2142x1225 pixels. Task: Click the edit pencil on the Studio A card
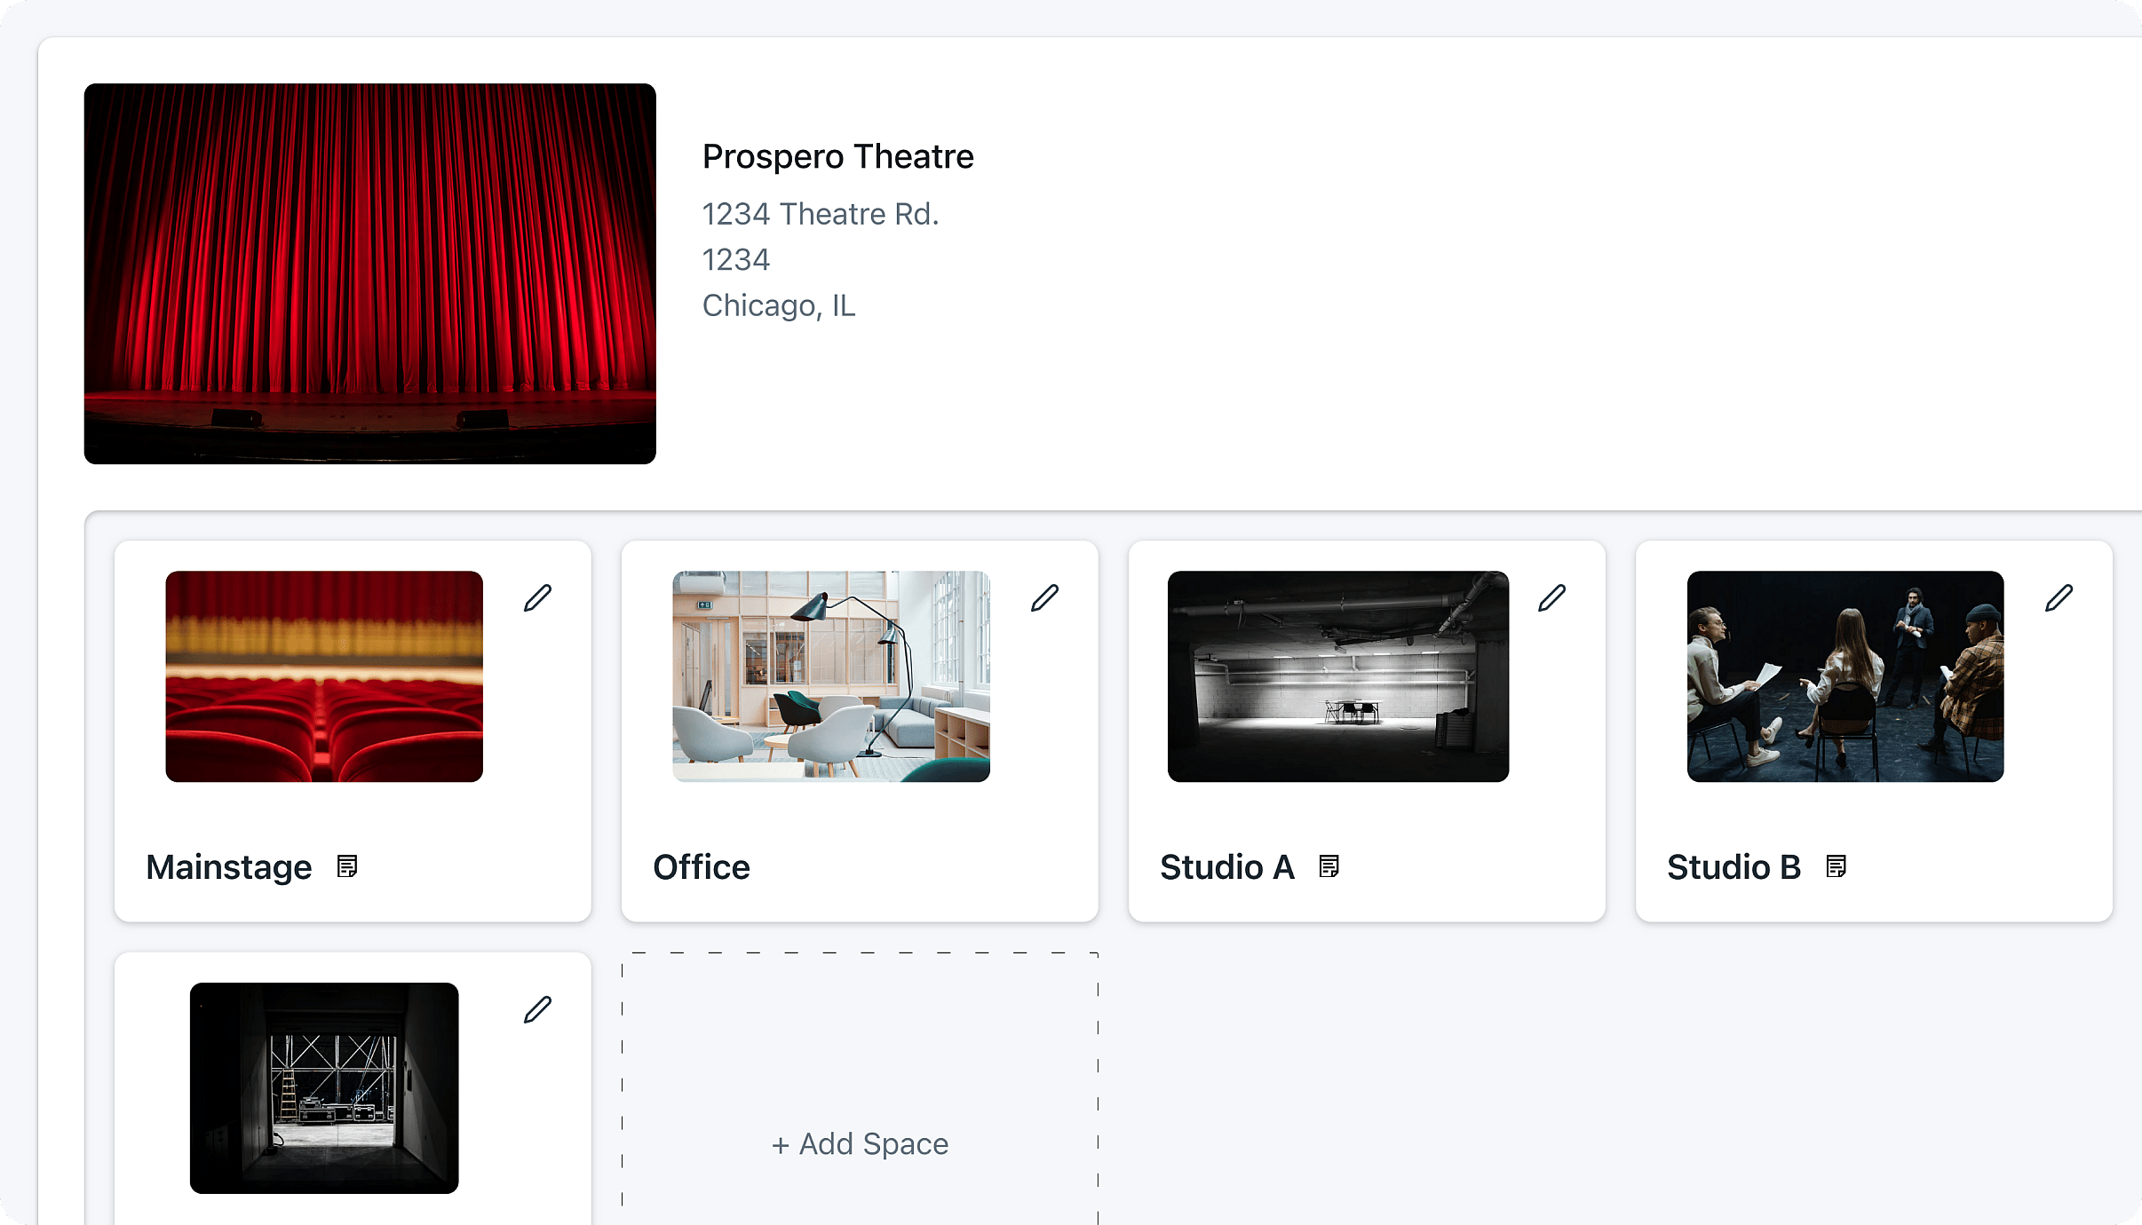[1551, 598]
